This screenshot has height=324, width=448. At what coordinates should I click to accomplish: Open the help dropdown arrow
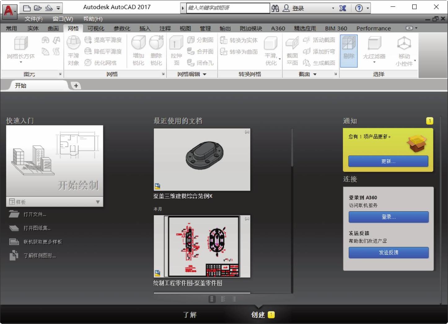(x=368, y=8)
